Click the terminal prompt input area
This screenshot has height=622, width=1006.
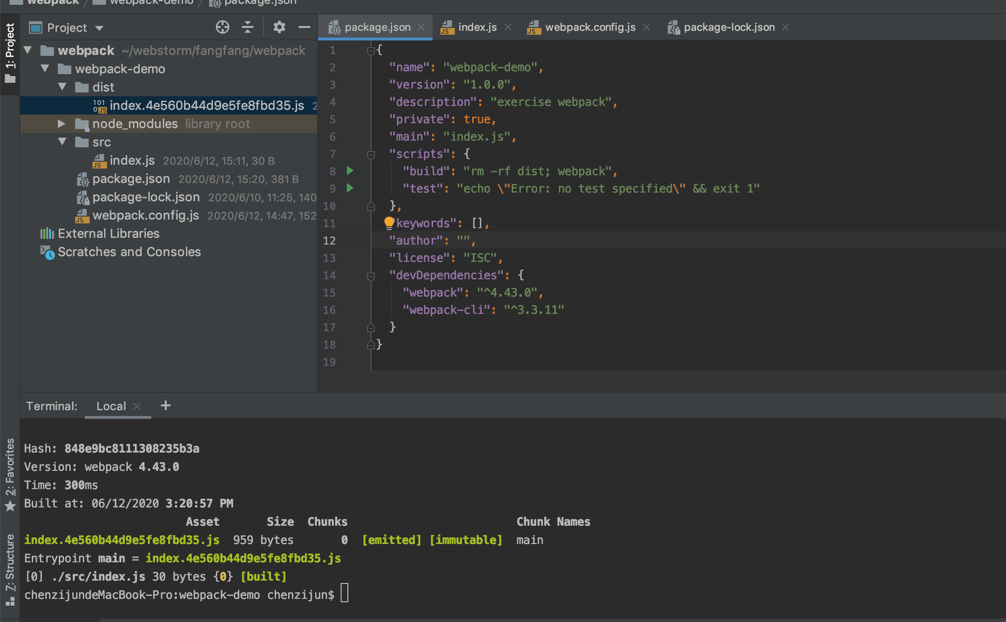344,593
